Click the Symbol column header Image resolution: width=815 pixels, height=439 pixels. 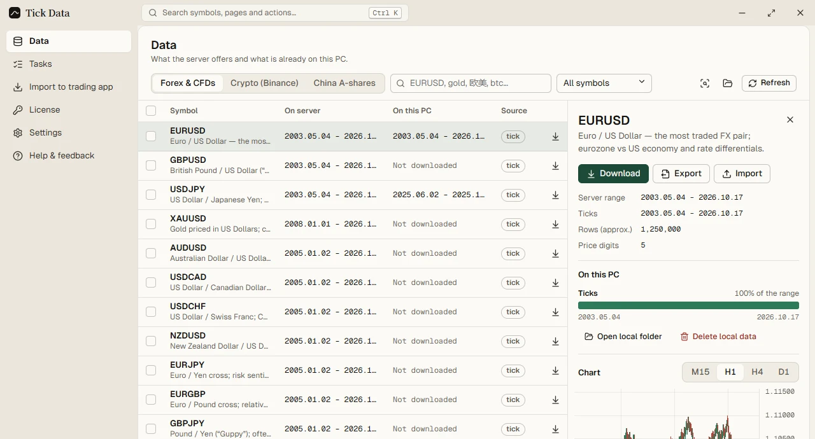pos(184,111)
